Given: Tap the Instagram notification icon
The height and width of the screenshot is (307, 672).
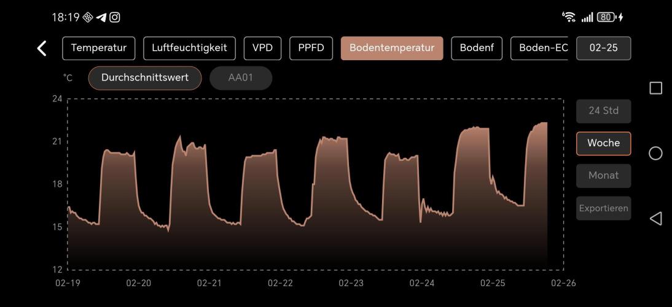Looking at the screenshot, I should click(114, 17).
